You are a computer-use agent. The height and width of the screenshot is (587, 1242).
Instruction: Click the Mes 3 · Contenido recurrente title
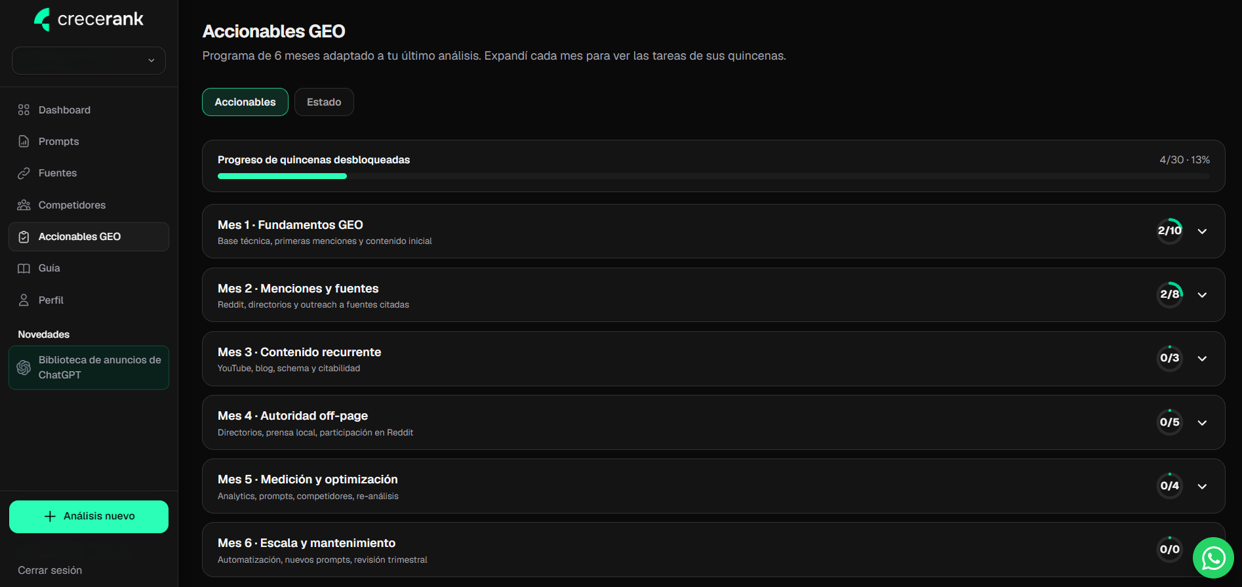[300, 352]
